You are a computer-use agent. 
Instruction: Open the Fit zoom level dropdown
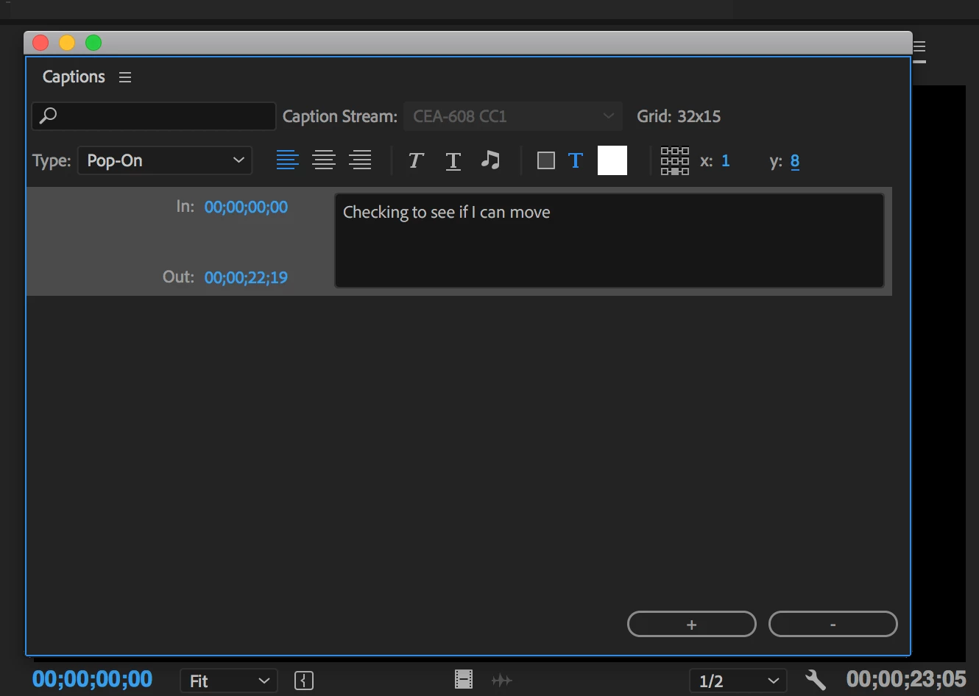coord(229,681)
